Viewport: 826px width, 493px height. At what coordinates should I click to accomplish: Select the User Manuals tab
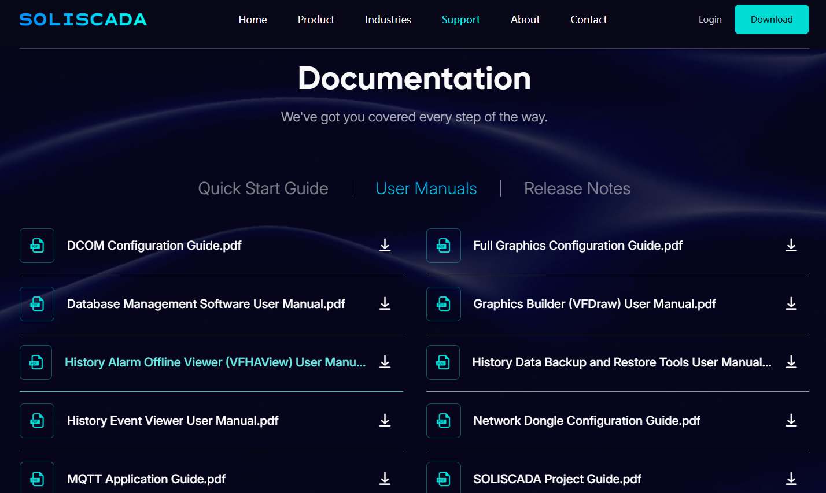pyautogui.click(x=426, y=188)
